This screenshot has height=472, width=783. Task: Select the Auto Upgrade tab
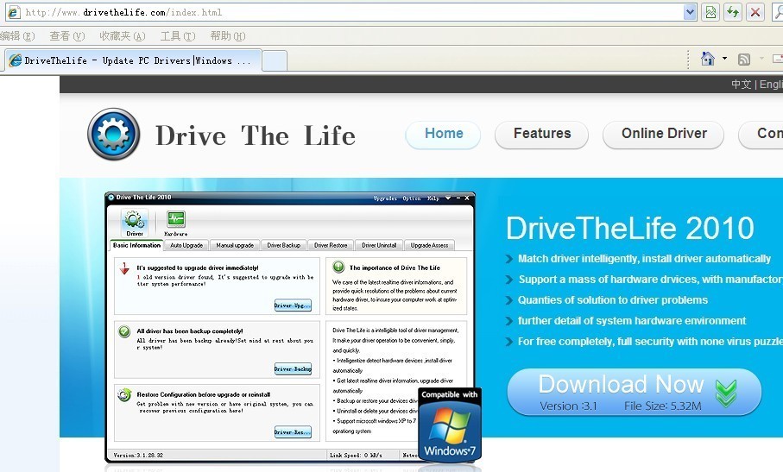[x=186, y=245]
